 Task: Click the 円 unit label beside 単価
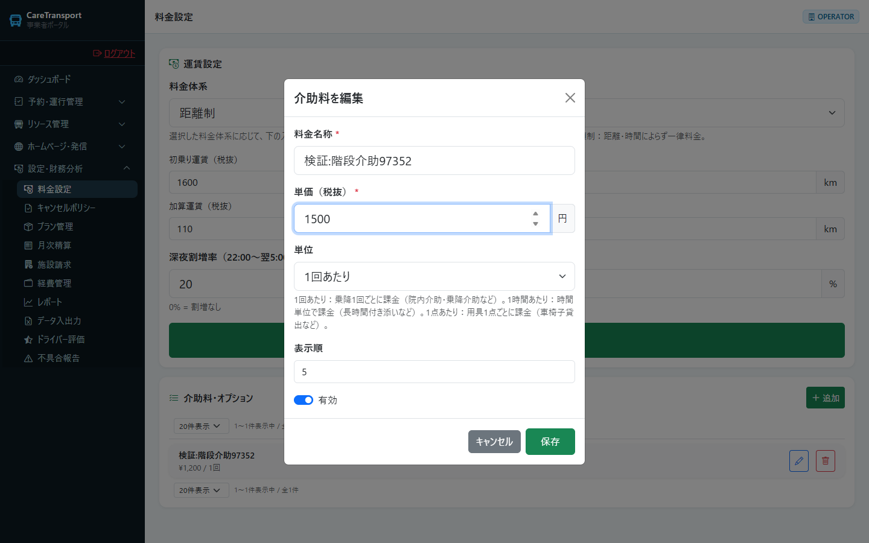[x=562, y=218]
